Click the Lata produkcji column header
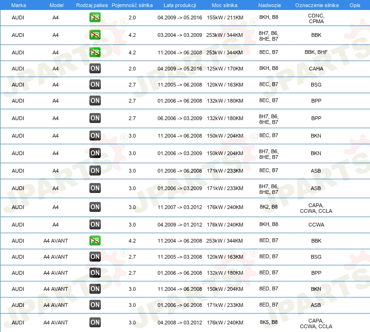370x332 pixels. point(179,5)
